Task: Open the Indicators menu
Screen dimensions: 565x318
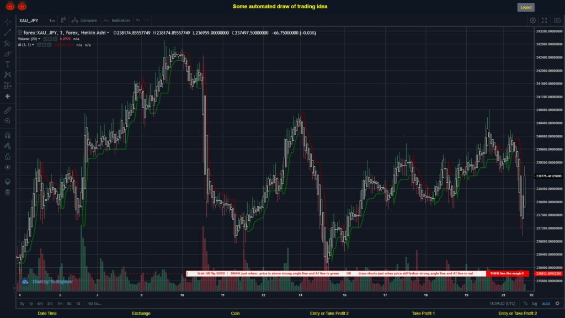Action: (117, 20)
